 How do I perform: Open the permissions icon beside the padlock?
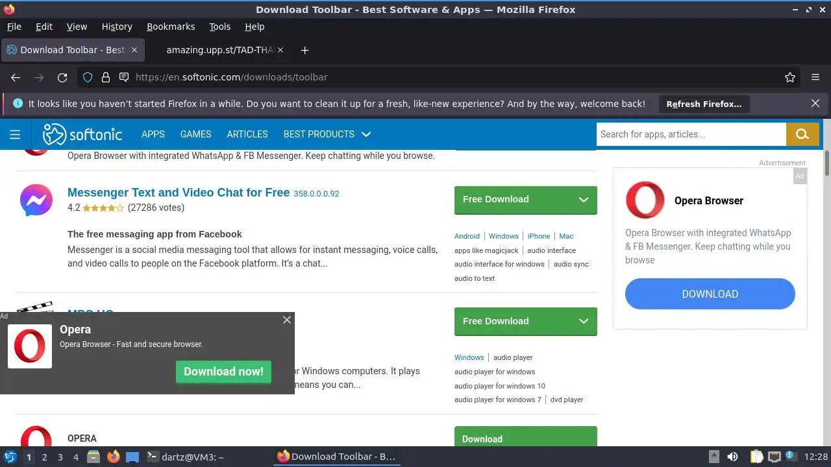pos(124,77)
